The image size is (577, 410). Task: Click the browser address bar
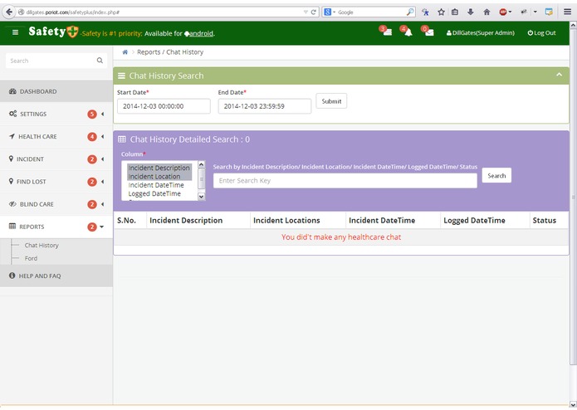tap(164, 12)
